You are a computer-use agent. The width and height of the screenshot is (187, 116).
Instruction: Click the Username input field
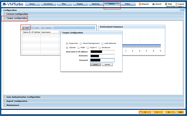coord(102,56)
